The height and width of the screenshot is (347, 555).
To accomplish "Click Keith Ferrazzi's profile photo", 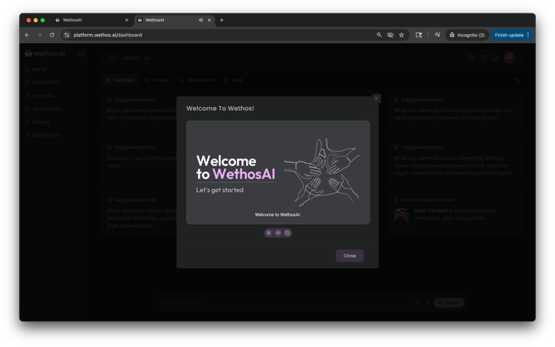I will (x=402, y=216).
